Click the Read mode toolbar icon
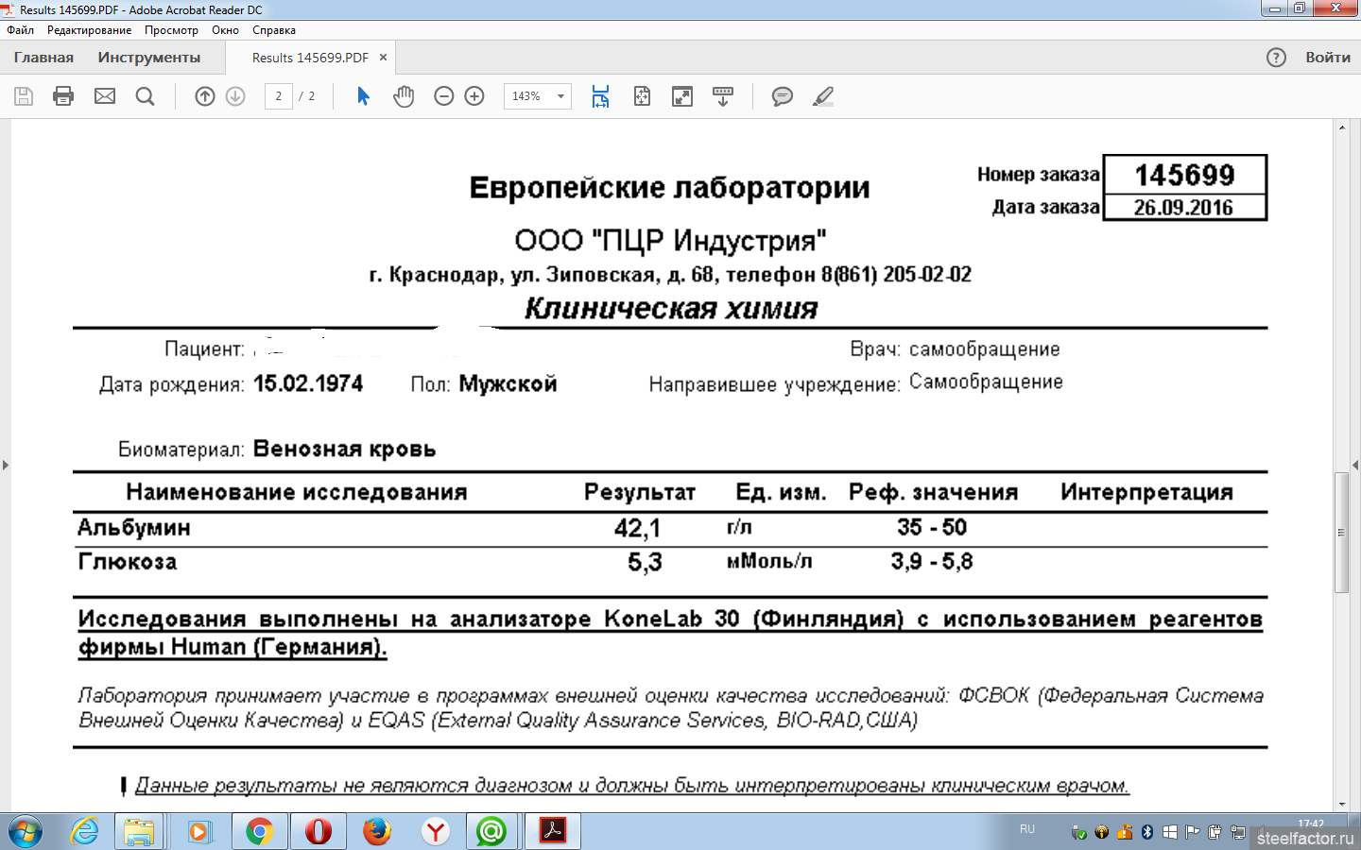 (x=723, y=96)
